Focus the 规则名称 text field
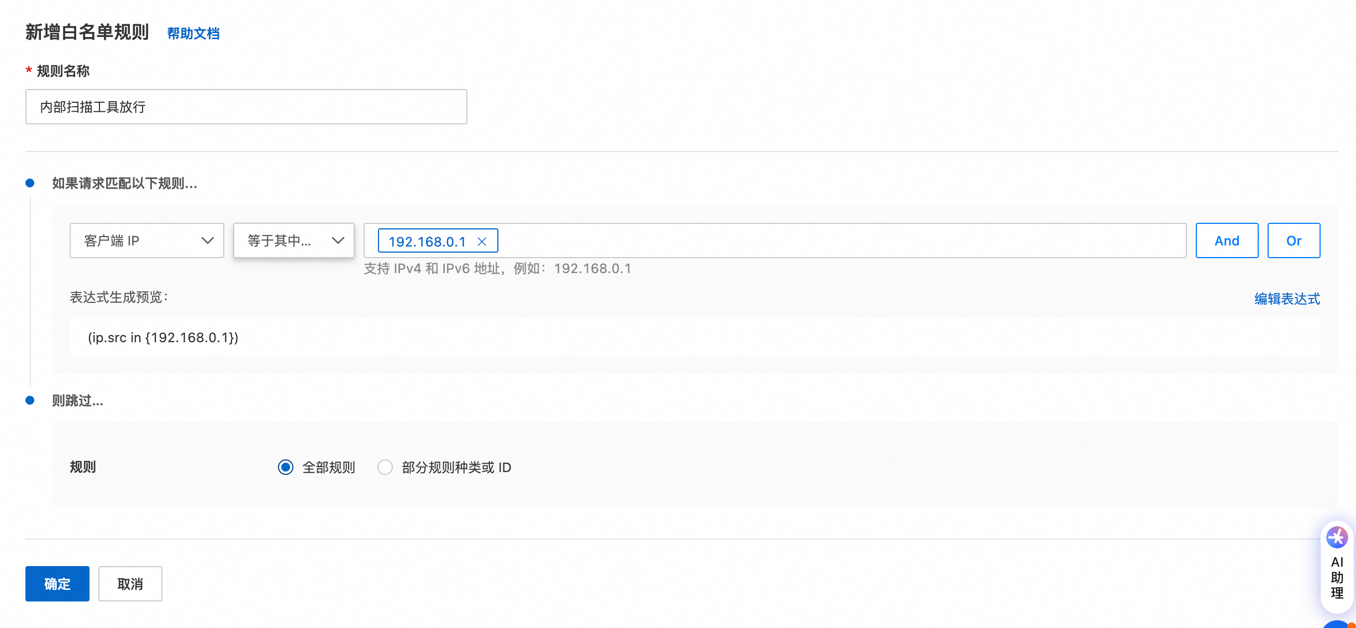This screenshot has width=1356, height=628. pos(246,107)
